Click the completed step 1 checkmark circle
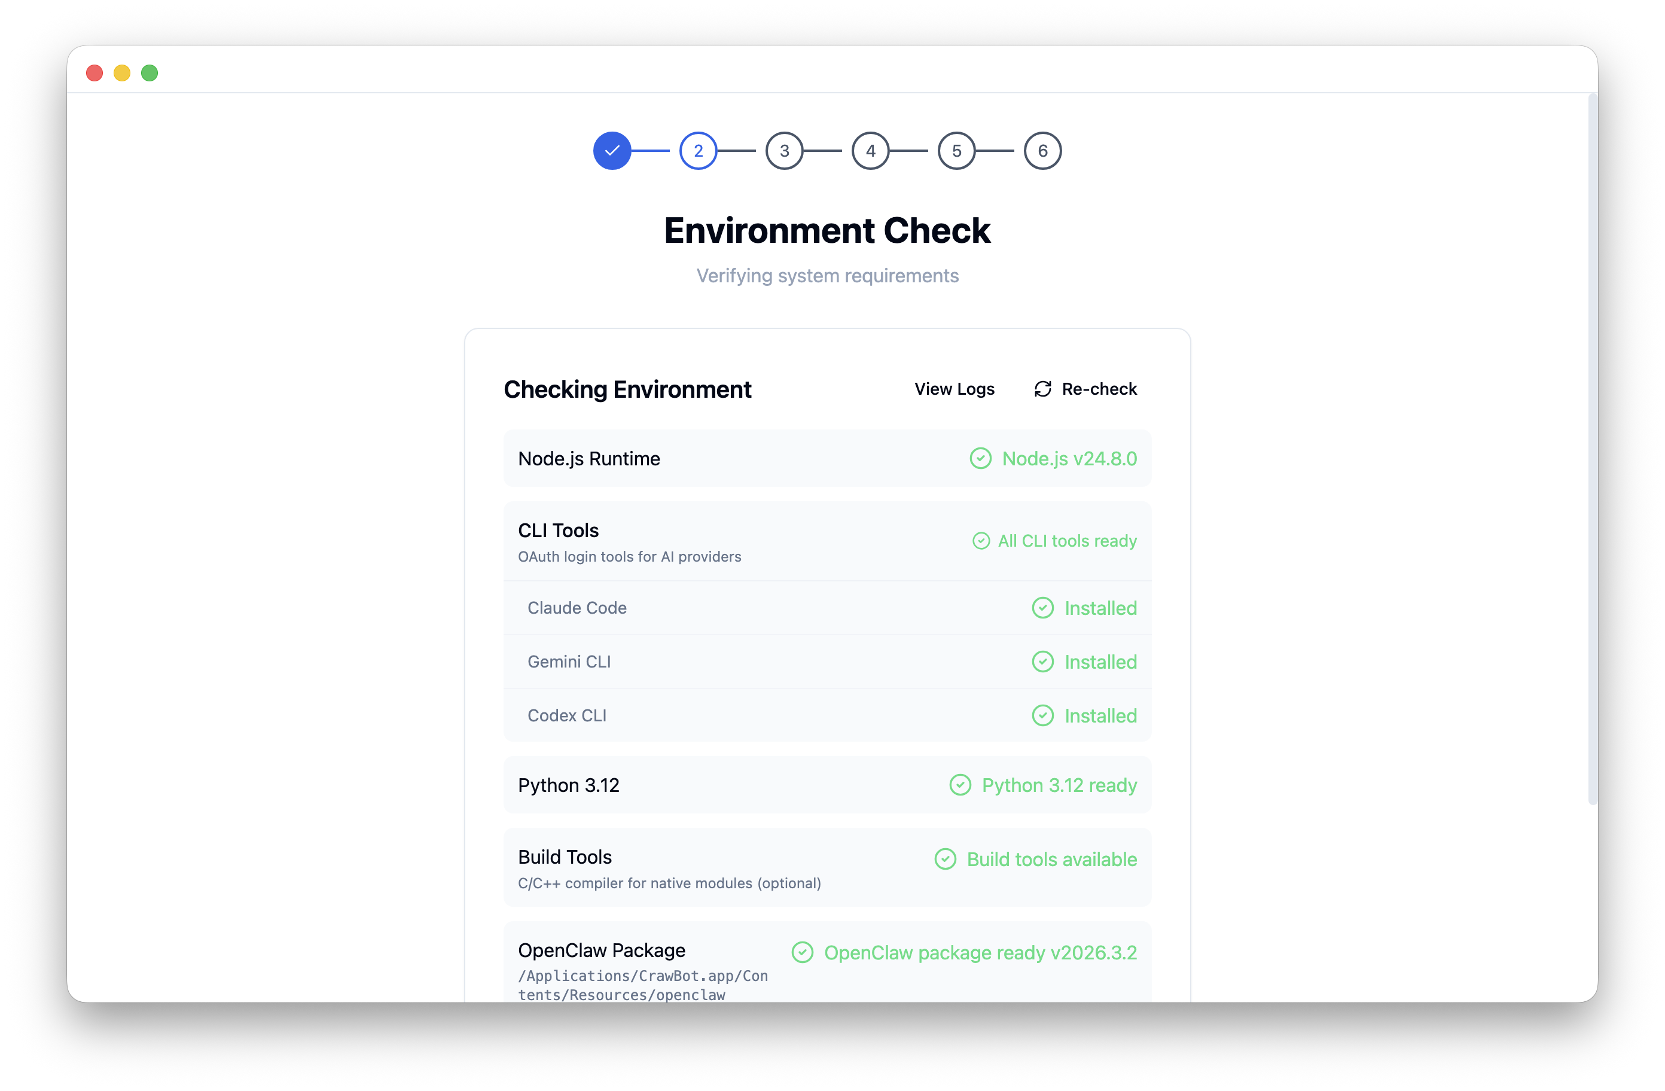Image resolution: width=1665 pixels, height=1091 pixels. [612, 151]
